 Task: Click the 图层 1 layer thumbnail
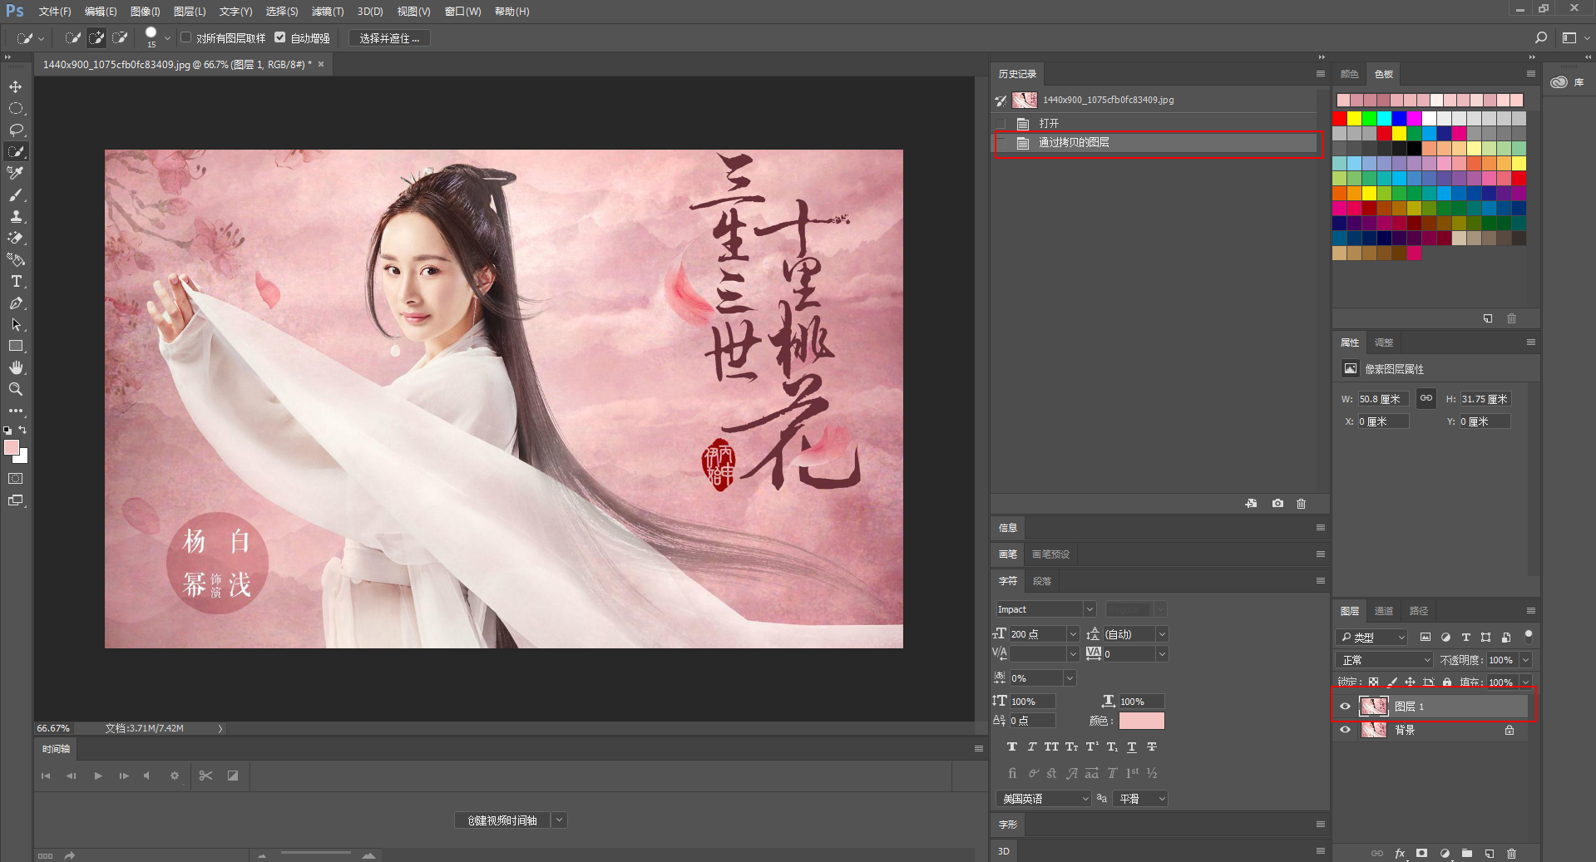(1373, 707)
